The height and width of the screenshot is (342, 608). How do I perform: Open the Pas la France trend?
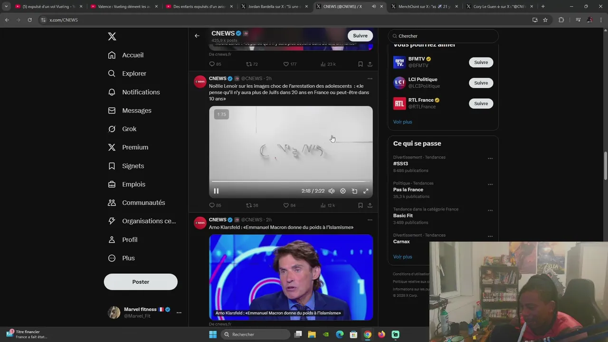point(408,190)
